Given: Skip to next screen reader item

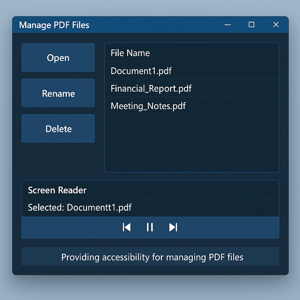Looking at the screenshot, I should (x=173, y=227).
